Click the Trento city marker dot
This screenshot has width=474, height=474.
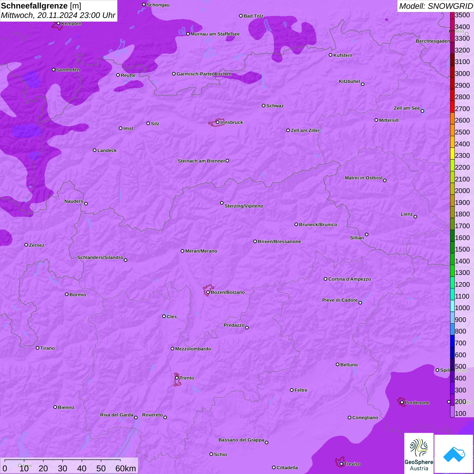(177, 378)
